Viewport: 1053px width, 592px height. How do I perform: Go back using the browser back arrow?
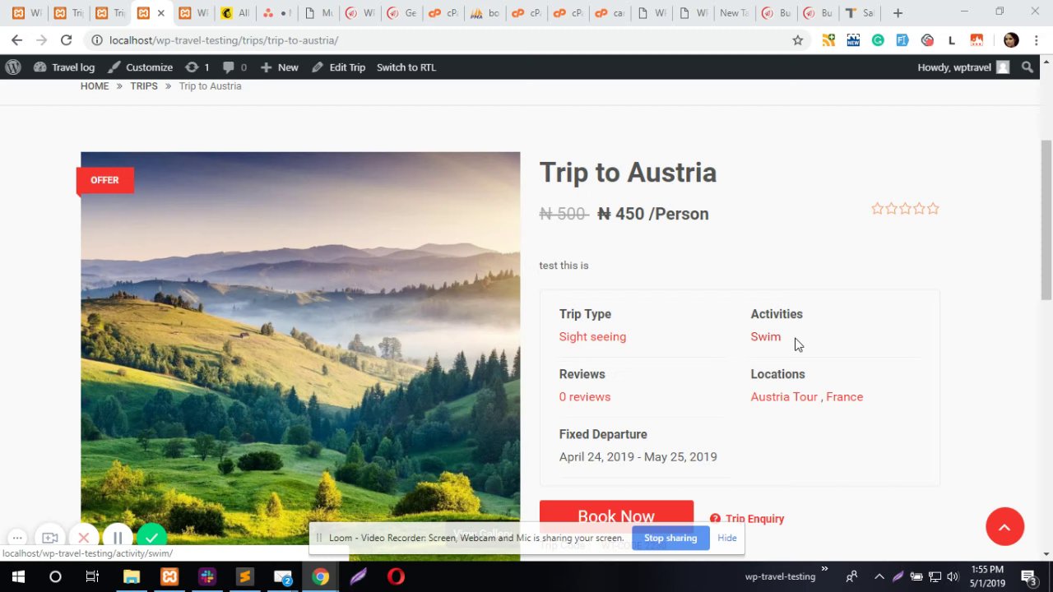[16, 40]
